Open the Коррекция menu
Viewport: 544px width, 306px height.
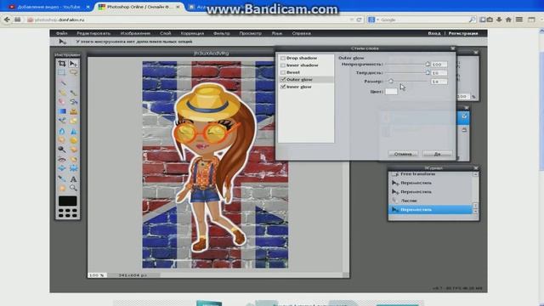coord(192,33)
